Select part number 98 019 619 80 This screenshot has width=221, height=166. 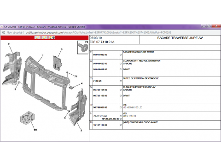coord(100,69)
